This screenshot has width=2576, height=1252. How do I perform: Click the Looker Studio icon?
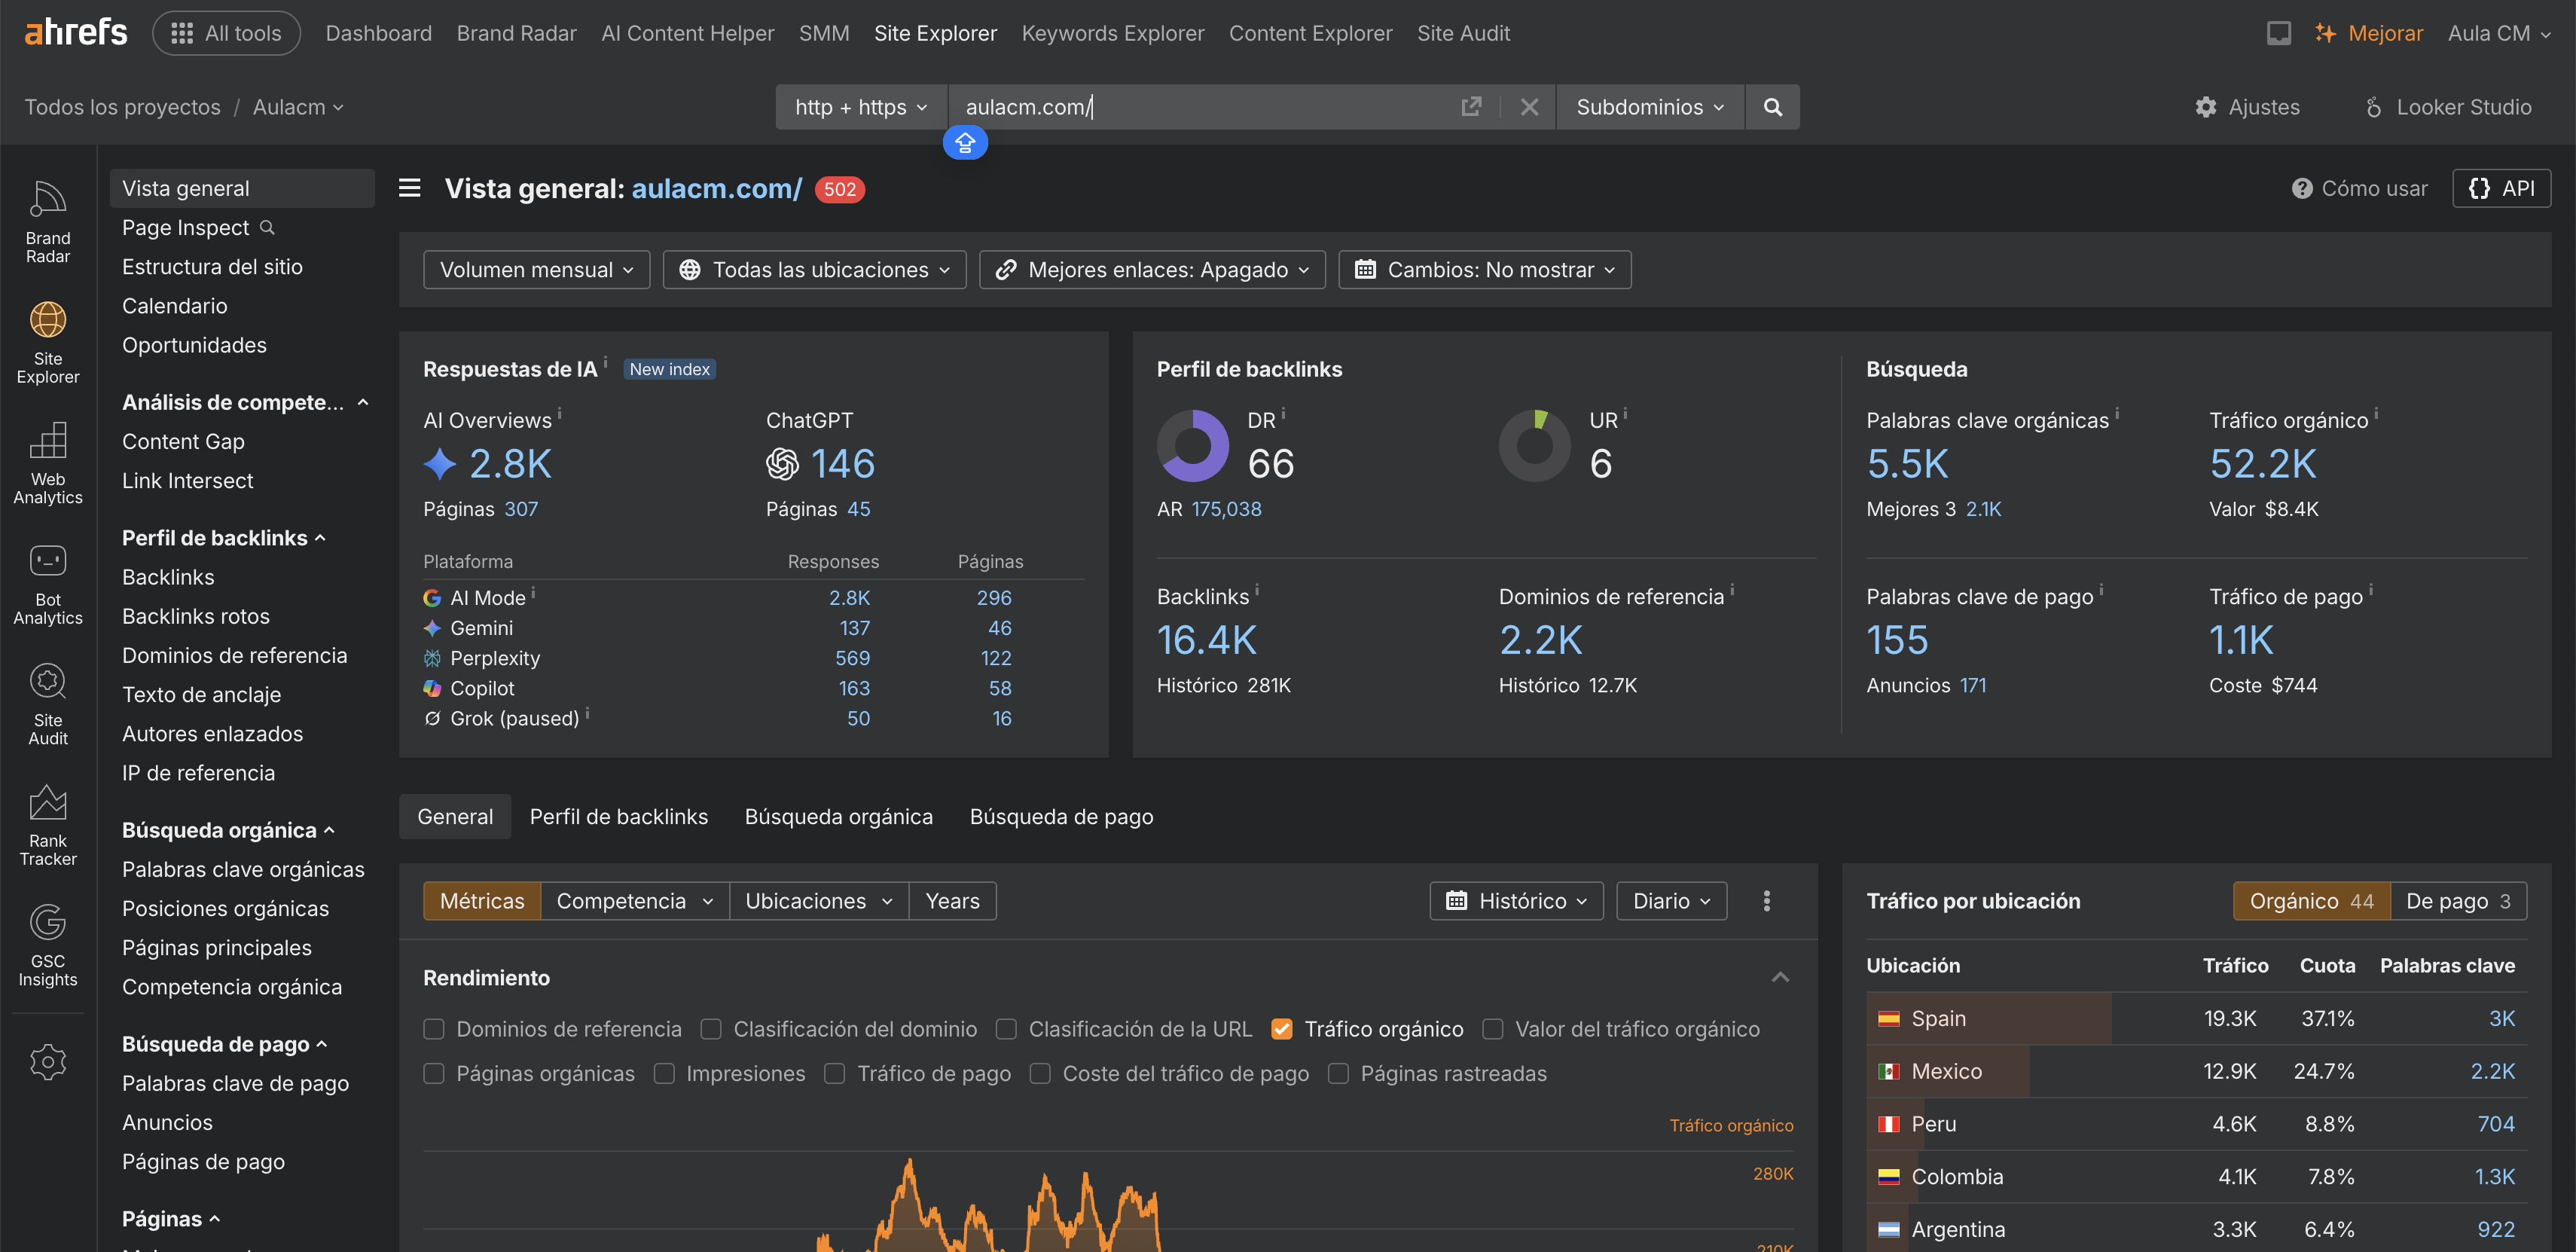2374,107
